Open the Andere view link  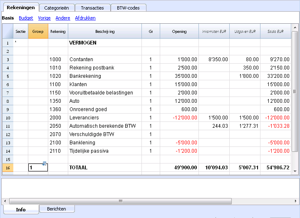click(x=63, y=18)
